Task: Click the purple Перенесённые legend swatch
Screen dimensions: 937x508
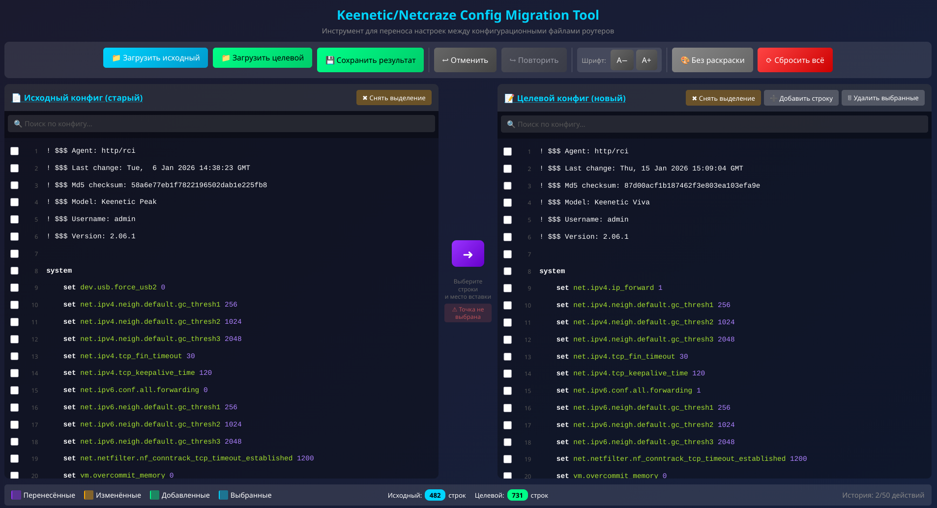Action: pyautogui.click(x=16, y=495)
